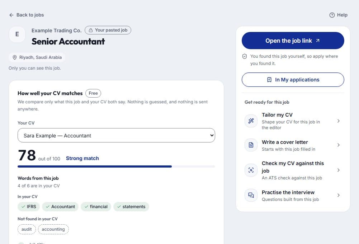Click the external arrow on the job link button
The image size is (359, 244).
(x=317, y=41)
